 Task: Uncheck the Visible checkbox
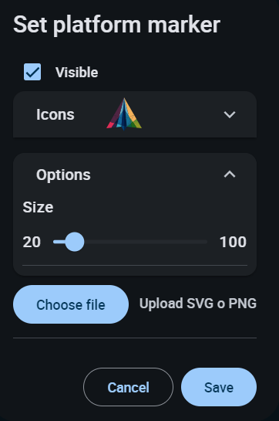click(32, 72)
